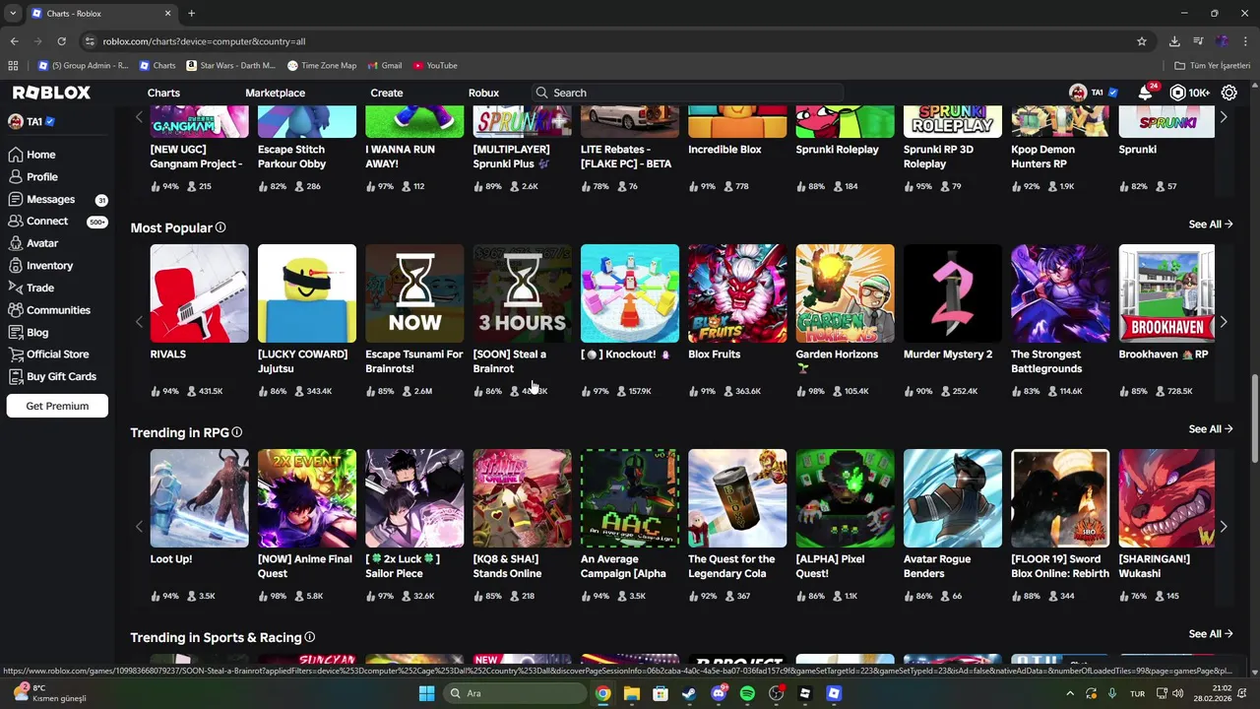Open the Gmail bookmark
The height and width of the screenshot is (709, 1260).
click(384, 66)
